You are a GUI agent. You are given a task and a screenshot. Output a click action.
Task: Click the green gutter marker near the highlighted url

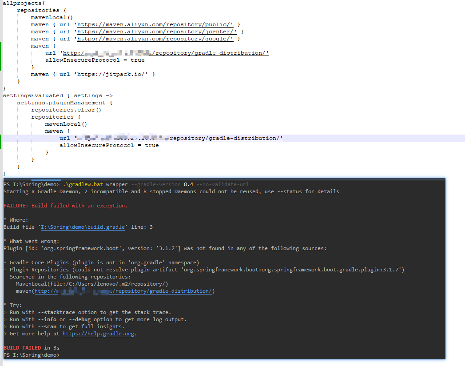tap(1, 138)
